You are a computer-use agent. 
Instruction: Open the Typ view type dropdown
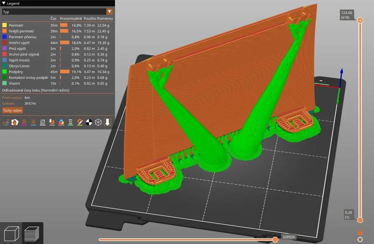[57, 12]
